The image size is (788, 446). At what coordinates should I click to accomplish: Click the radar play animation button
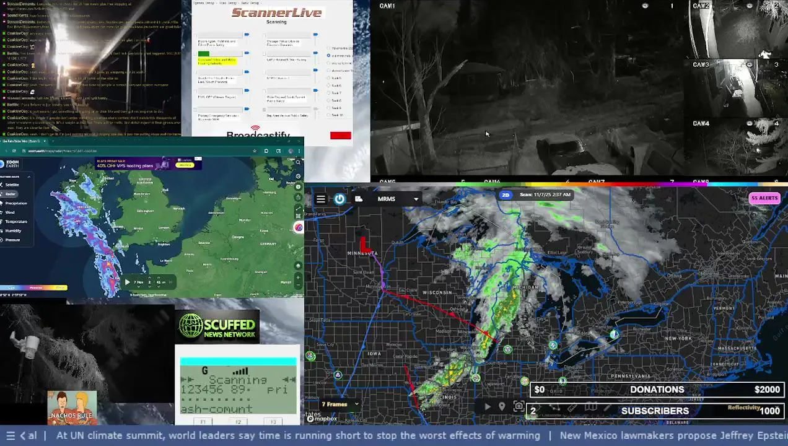(x=488, y=407)
